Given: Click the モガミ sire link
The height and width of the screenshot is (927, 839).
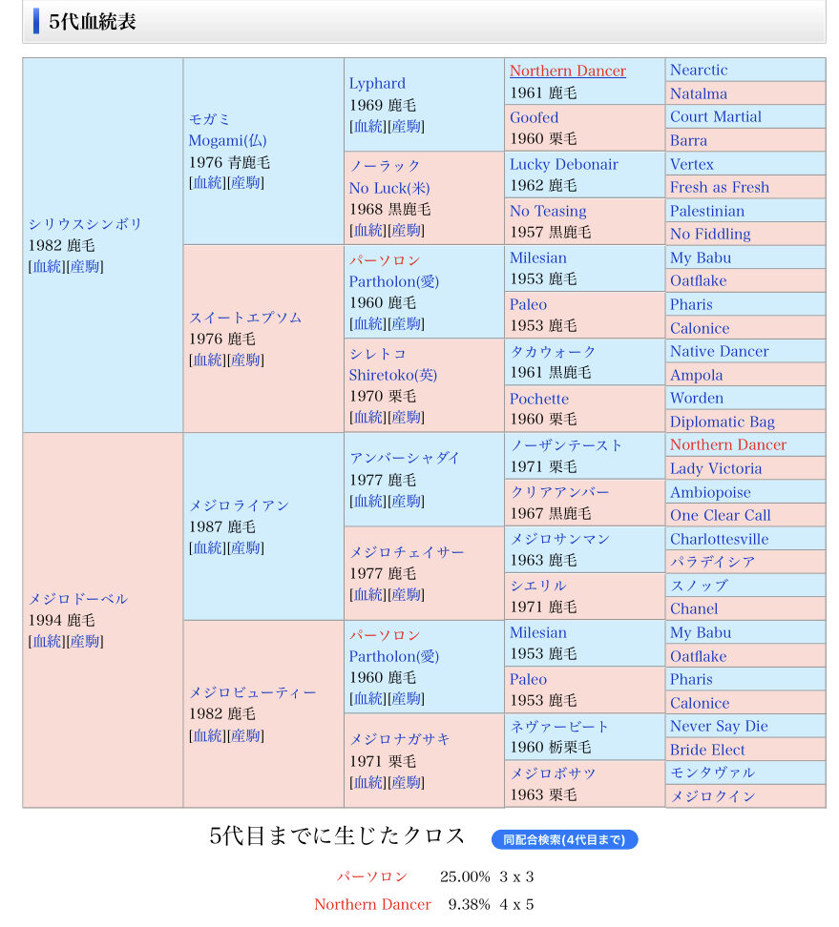Looking at the screenshot, I should (x=209, y=119).
